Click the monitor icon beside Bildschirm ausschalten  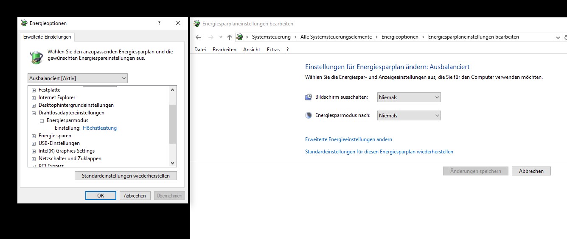pyautogui.click(x=309, y=97)
